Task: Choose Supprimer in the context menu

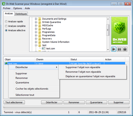Action: click(x=21, y=73)
